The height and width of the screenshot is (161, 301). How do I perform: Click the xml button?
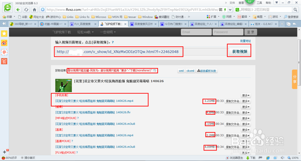[x=181, y=71]
